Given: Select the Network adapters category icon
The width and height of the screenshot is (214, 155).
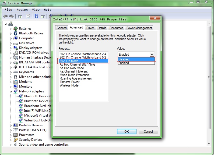Looking at the screenshot, I should 16,91.
